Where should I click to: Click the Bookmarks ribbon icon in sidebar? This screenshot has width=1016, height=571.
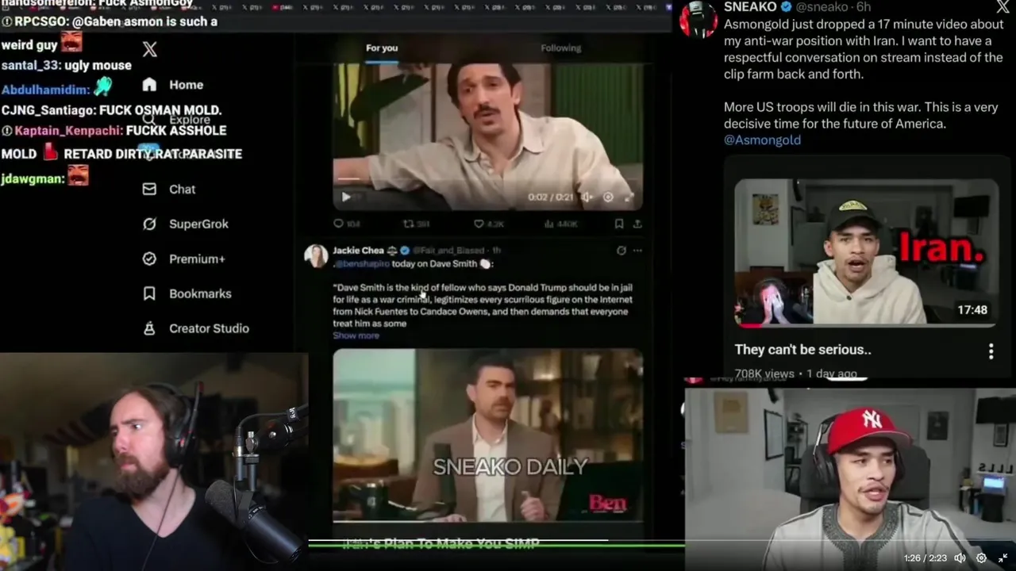click(149, 293)
